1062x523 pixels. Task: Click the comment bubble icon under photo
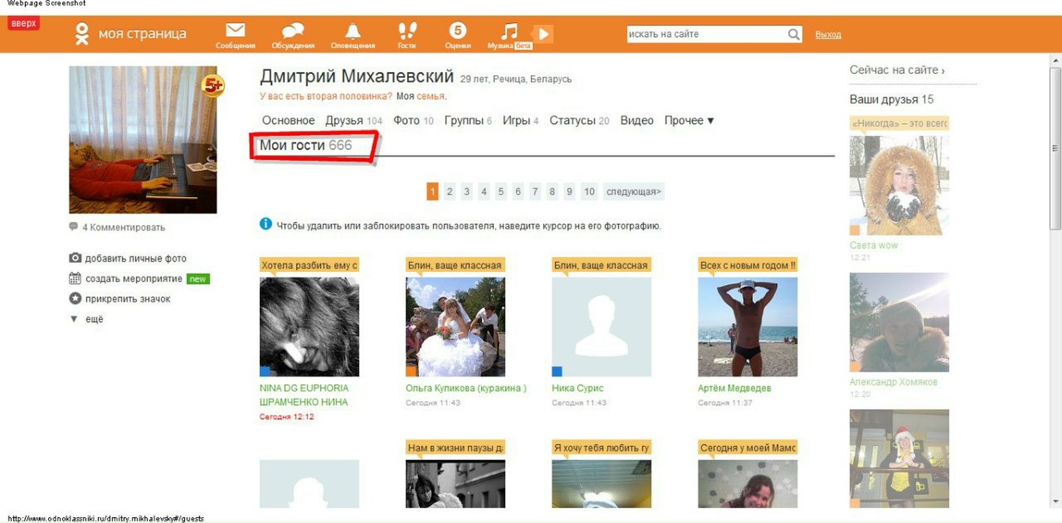tap(73, 226)
